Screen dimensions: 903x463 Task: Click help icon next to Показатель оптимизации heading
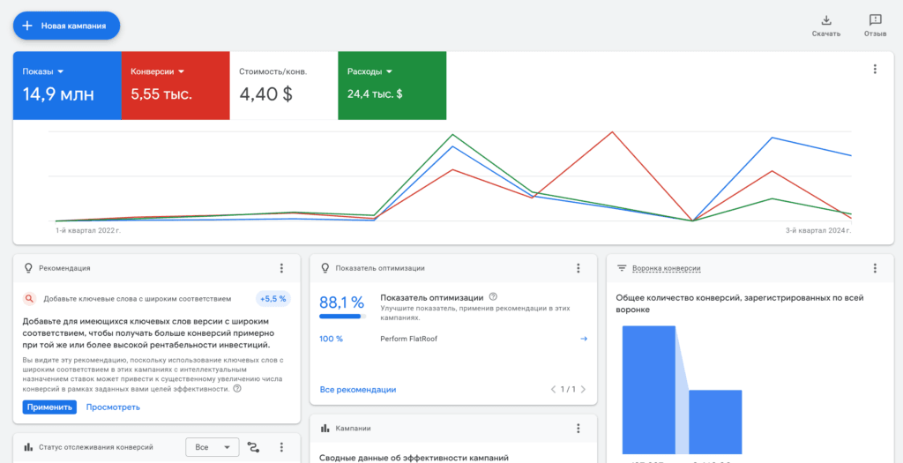[492, 297]
